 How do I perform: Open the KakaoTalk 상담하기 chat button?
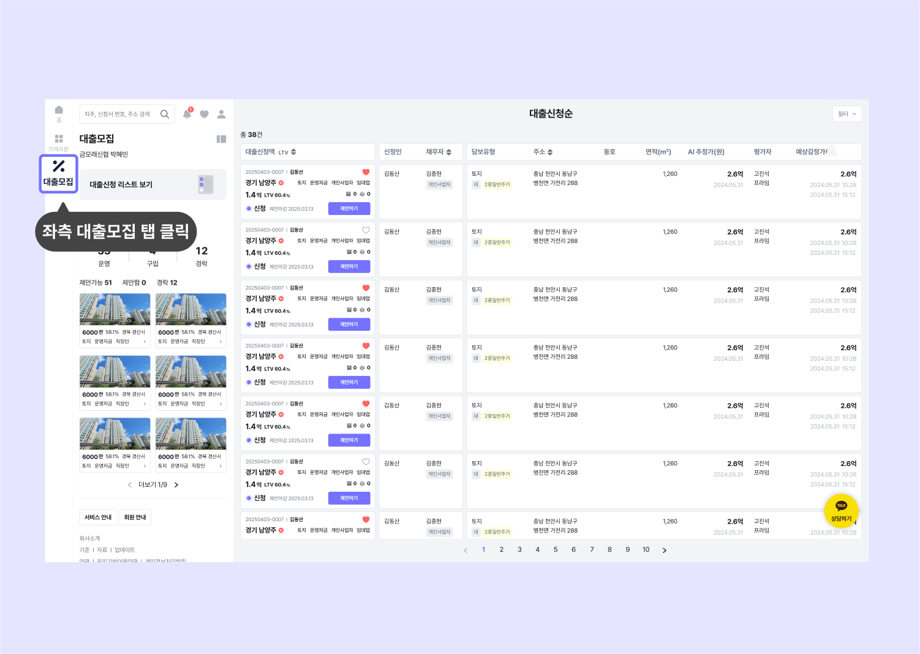[x=841, y=511]
